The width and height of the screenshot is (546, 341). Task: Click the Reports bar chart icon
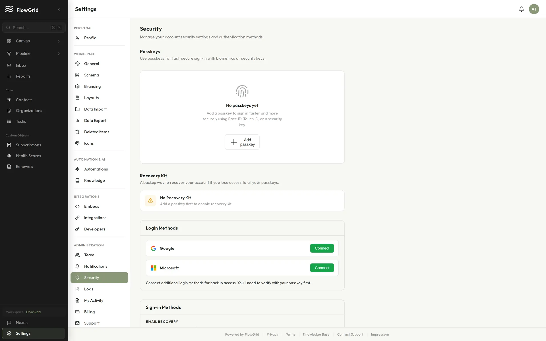(9, 76)
